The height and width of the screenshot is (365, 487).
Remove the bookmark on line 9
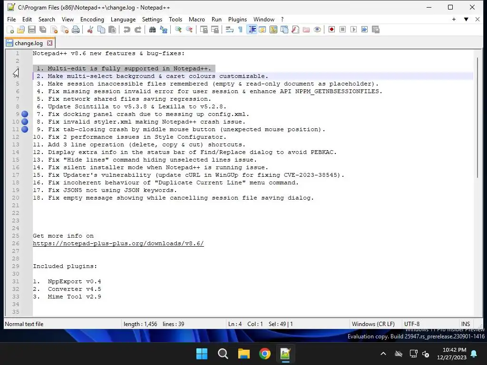(x=25, y=114)
